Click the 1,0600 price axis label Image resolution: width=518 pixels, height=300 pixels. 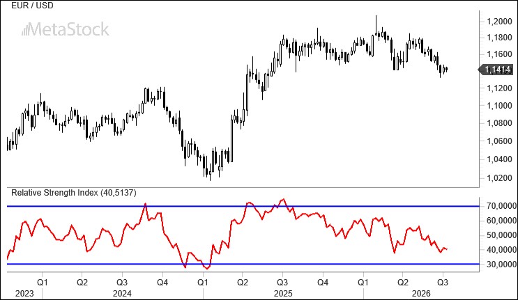pos(499,141)
